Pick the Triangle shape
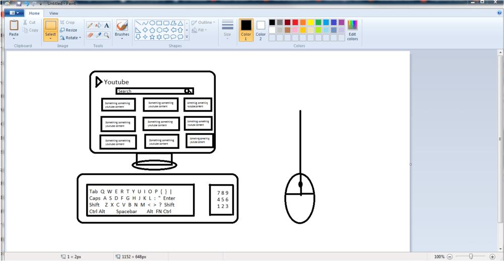 point(180,23)
